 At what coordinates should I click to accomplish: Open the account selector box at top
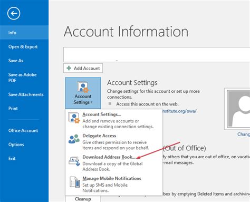point(157,54)
